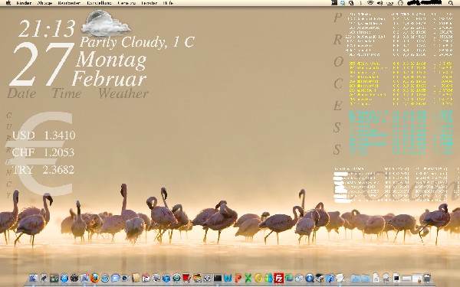Image resolution: width=460 pixels, height=287 pixels.
Task: Launch the Firefox browser in the Dock
Action: click(x=95, y=278)
